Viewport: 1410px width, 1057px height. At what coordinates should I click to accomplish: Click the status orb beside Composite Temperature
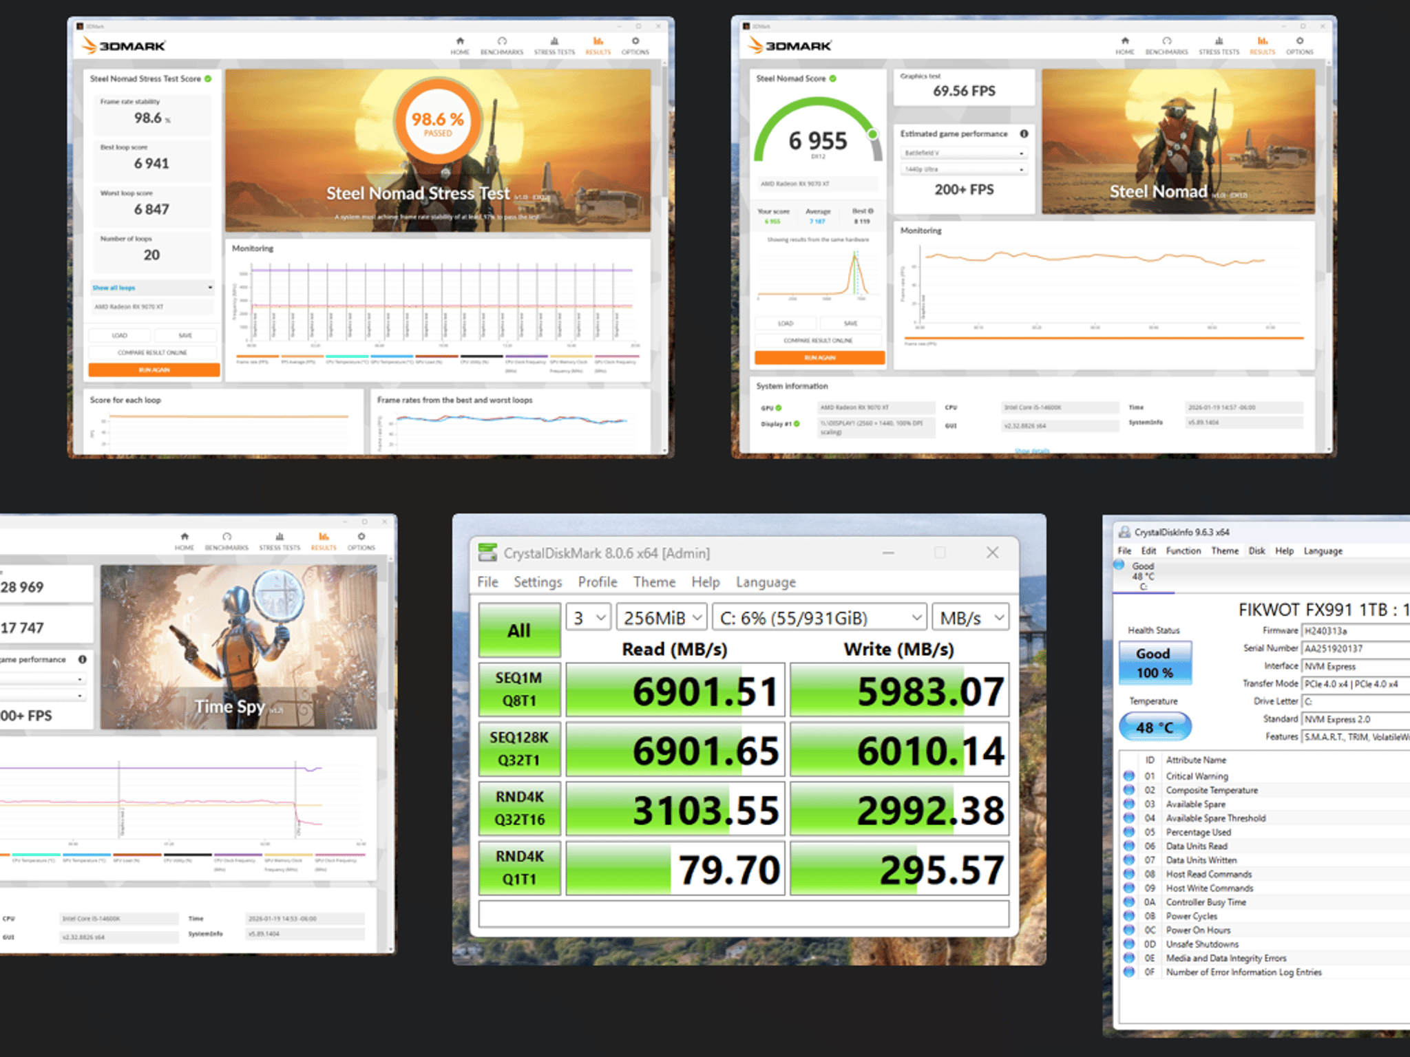(x=1129, y=790)
